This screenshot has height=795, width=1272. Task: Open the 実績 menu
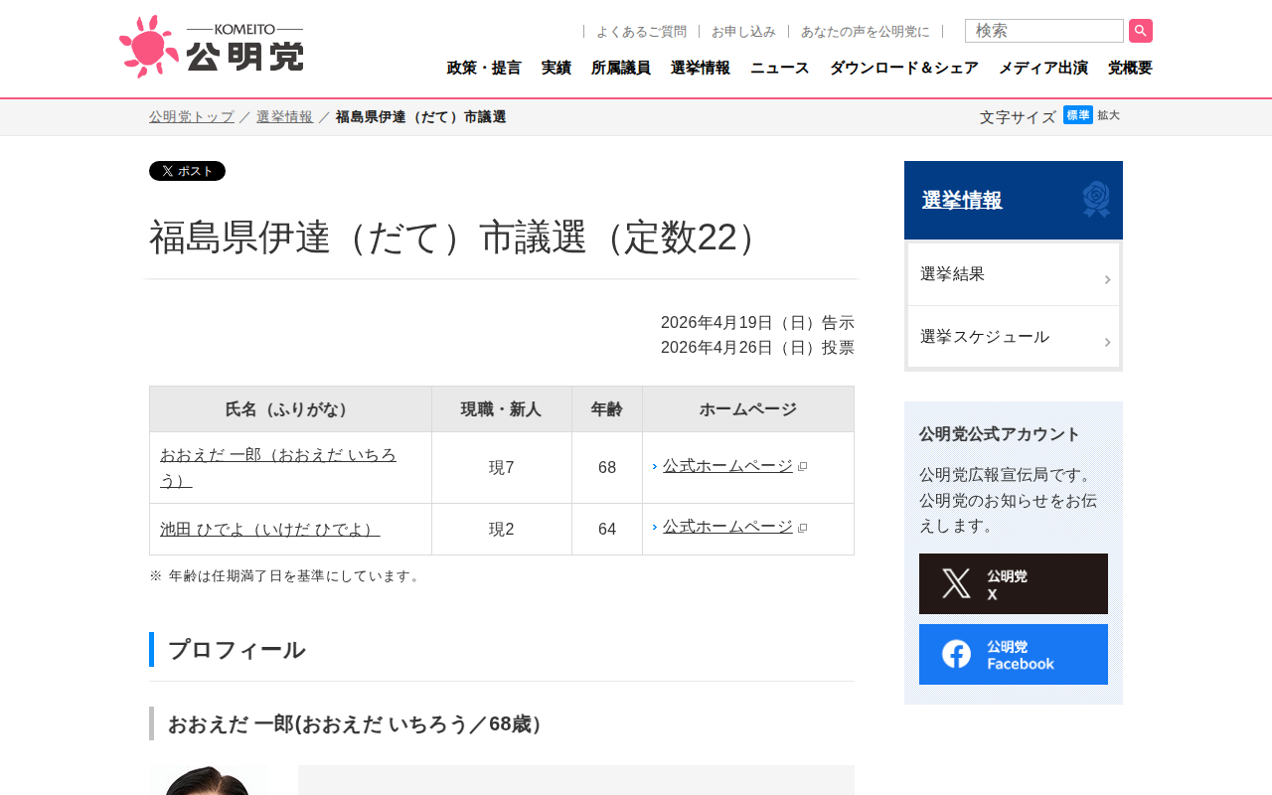click(556, 68)
